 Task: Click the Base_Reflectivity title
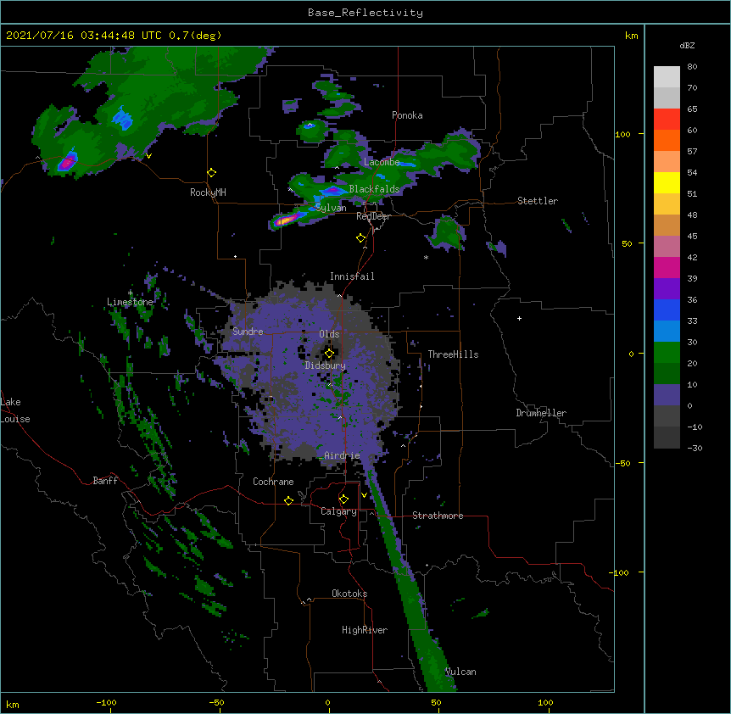(365, 13)
